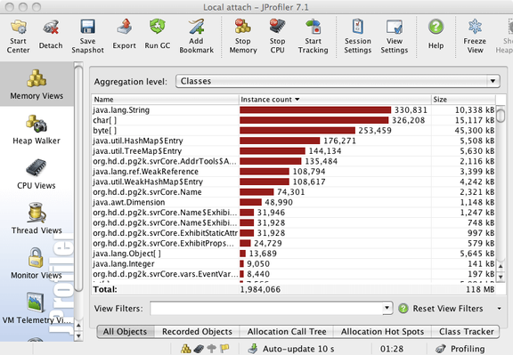
Task: Select CPU Views in sidebar
Action: click(x=37, y=174)
